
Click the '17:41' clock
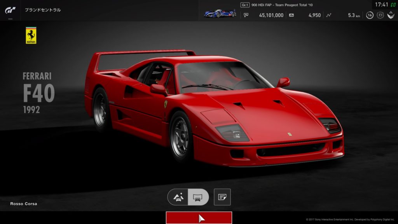382,5
